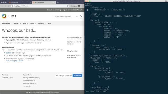The height and width of the screenshot is (94, 168).
Task: Click 'env.php' status line in terminal
Action: [x=96, y=91]
